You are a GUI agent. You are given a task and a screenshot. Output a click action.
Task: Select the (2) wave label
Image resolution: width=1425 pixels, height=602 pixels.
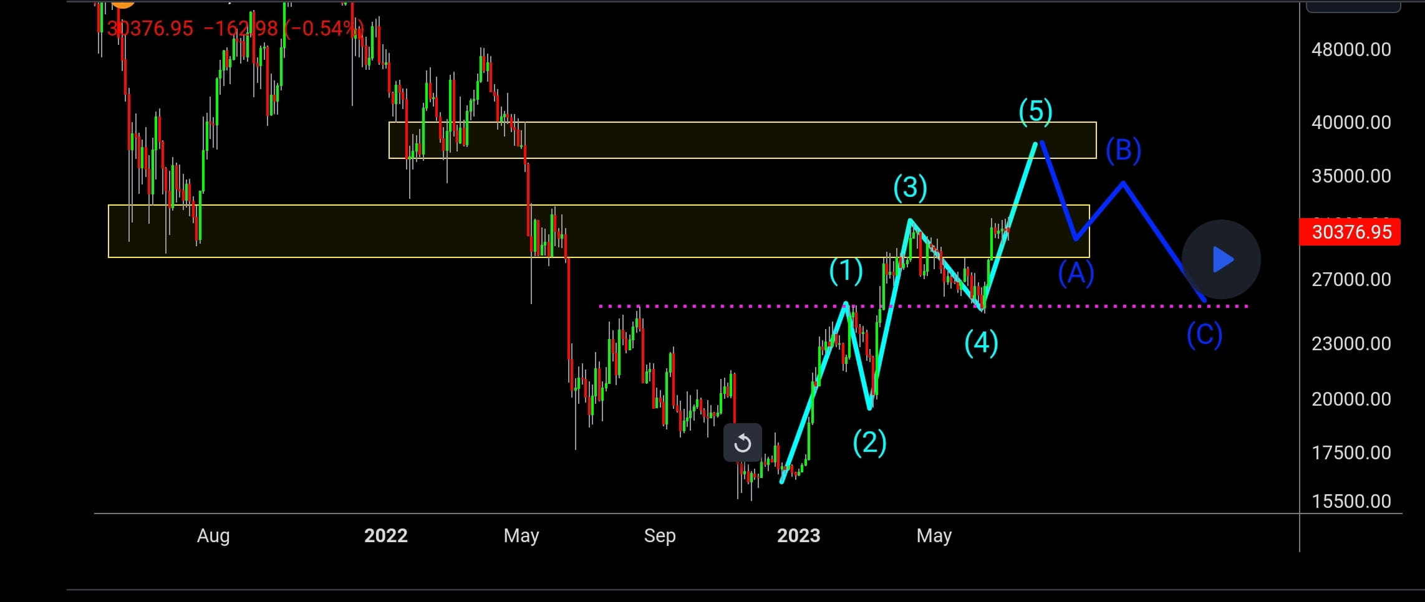pos(871,444)
